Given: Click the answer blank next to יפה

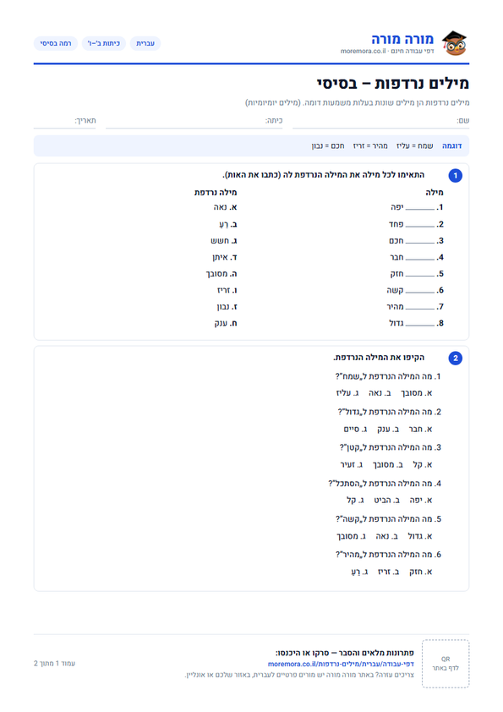Looking at the screenshot, I should point(420,209).
